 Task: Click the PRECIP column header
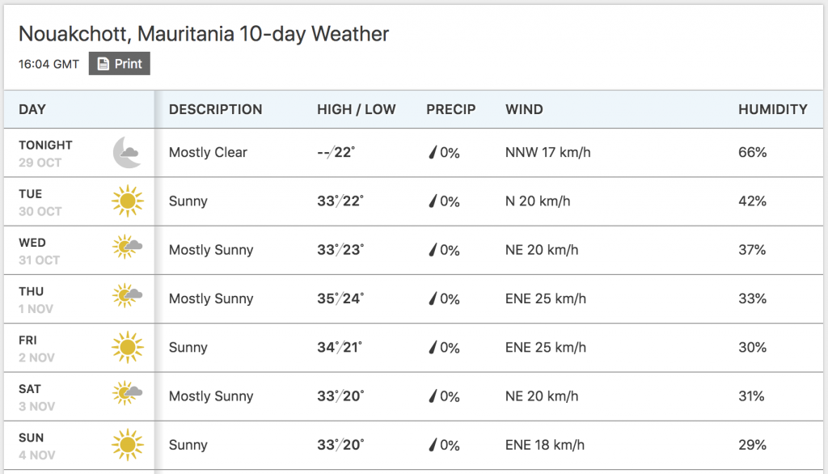click(x=451, y=109)
